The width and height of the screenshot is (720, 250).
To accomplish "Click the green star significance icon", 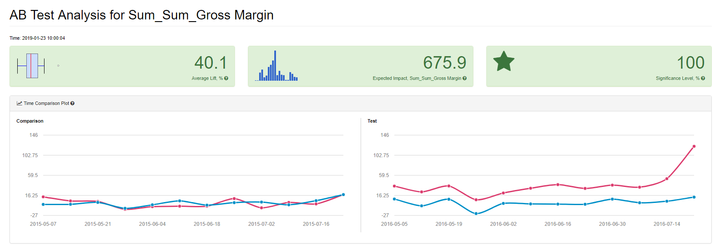I will [504, 61].
